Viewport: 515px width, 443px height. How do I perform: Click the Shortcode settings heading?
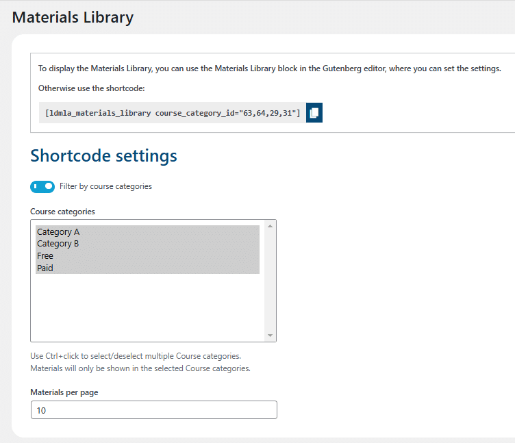(x=103, y=155)
